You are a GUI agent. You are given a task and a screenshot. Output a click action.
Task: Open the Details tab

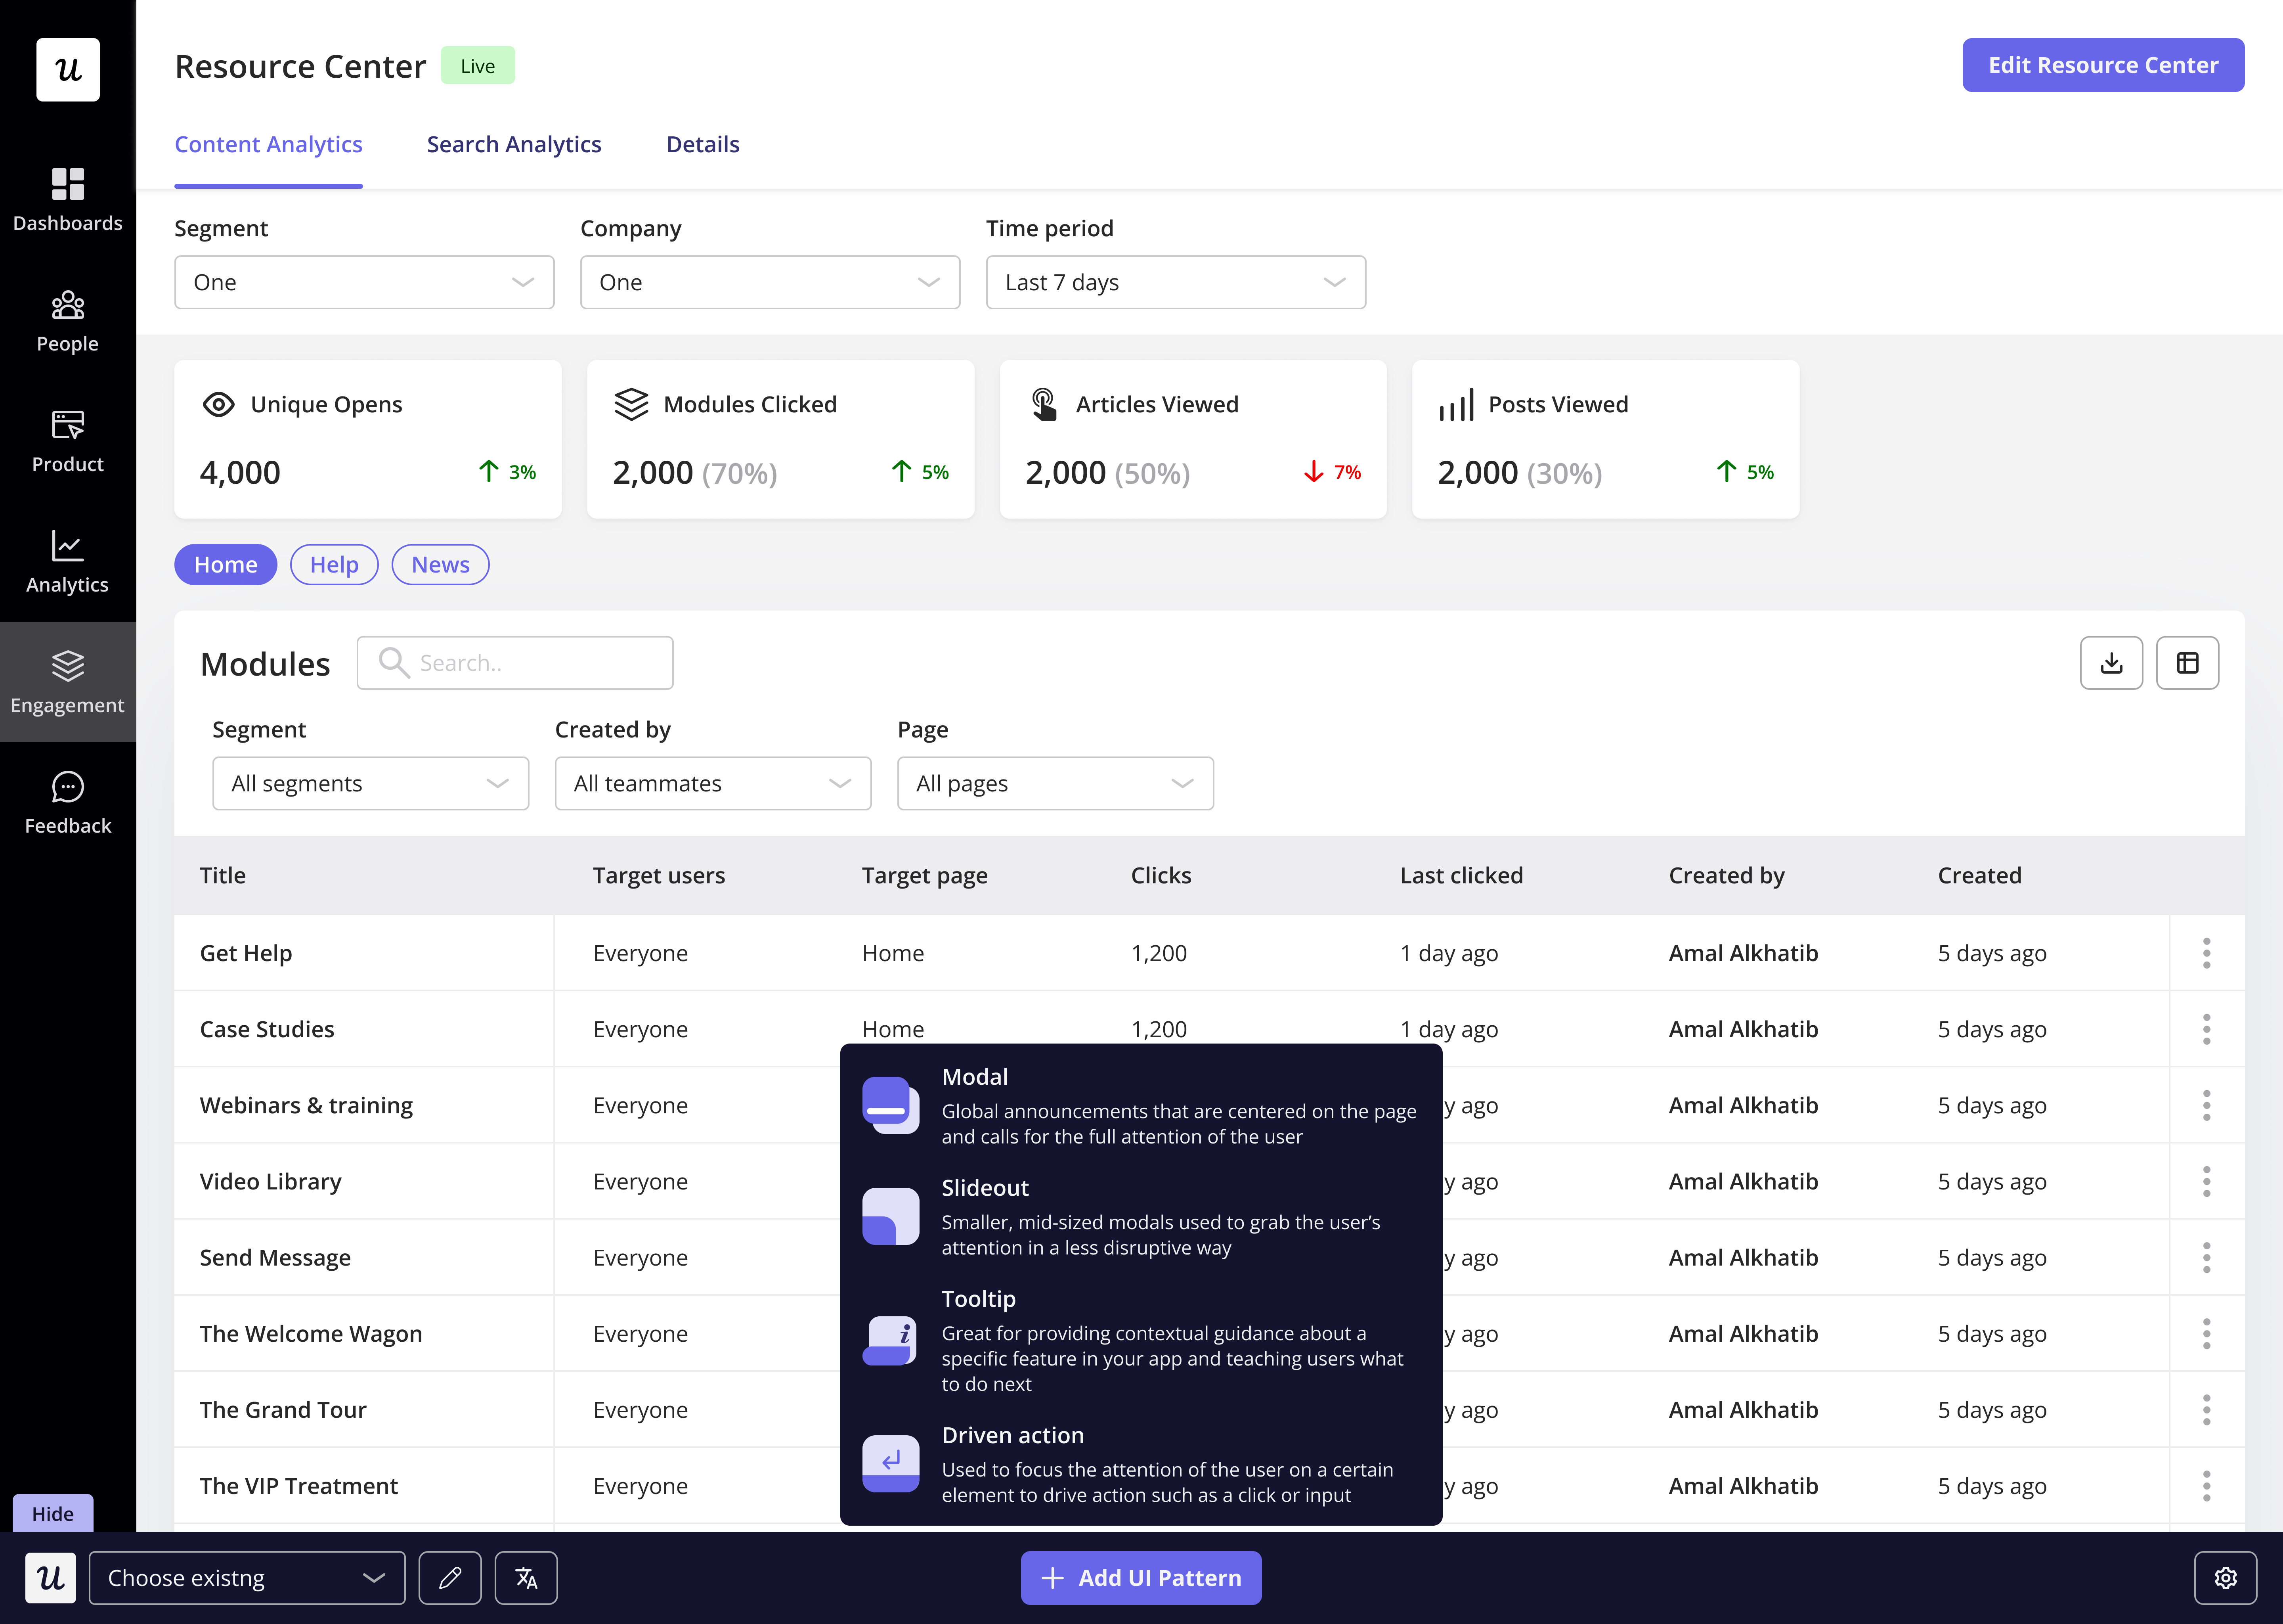pos(703,144)
